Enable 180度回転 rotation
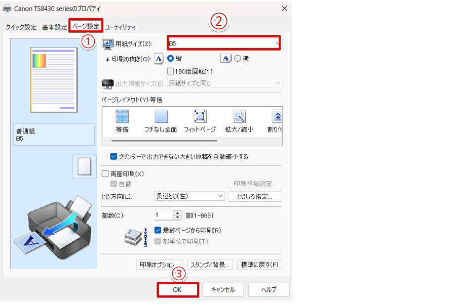 (x=171, y=71)
